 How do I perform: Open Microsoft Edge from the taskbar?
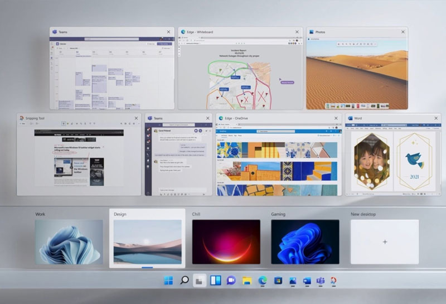point(263,281)
